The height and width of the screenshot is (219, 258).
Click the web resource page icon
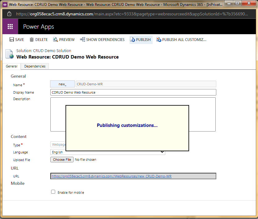[x=9, y=54]
